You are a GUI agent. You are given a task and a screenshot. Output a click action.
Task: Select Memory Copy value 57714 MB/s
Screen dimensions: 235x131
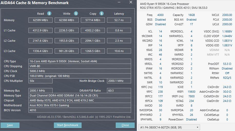93,20
